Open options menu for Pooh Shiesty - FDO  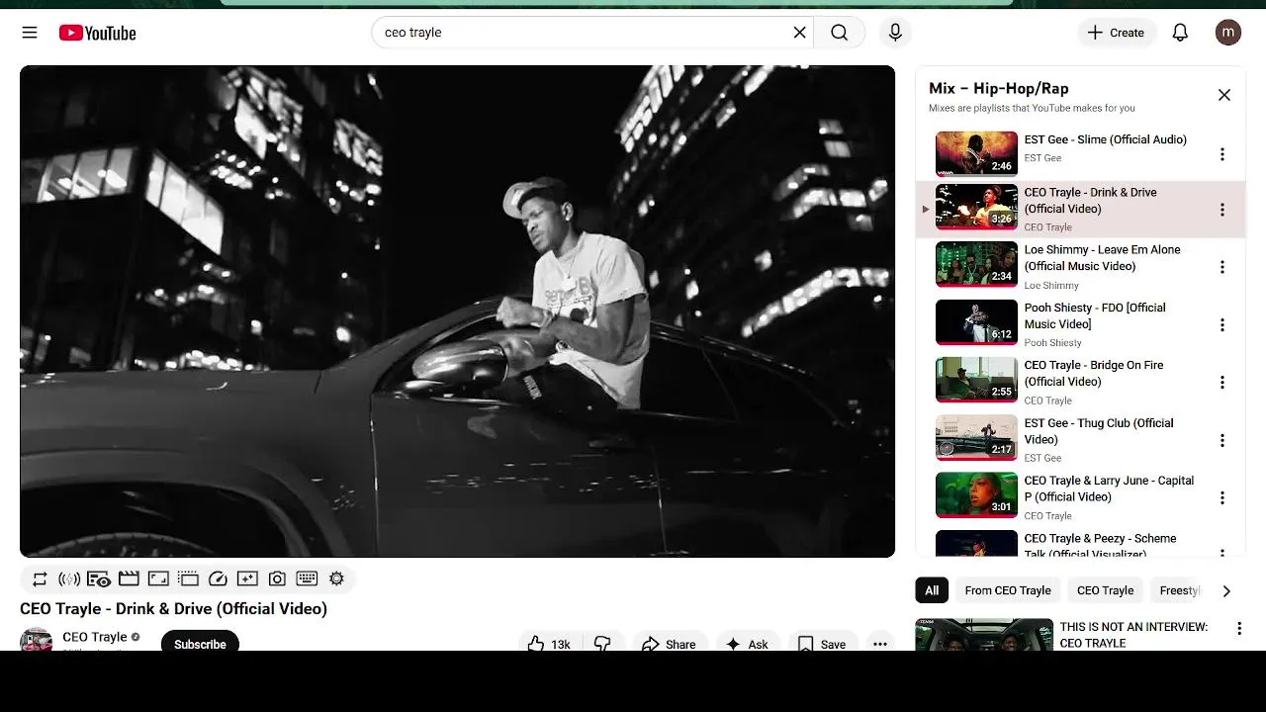point(1222,324)
